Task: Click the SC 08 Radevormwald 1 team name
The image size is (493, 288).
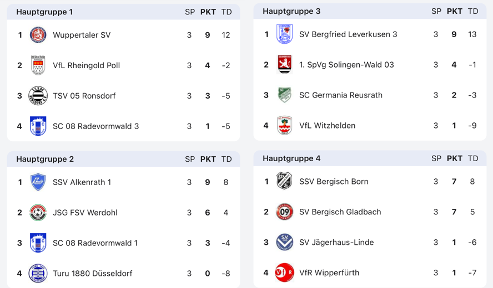Action: coord(95,243)
